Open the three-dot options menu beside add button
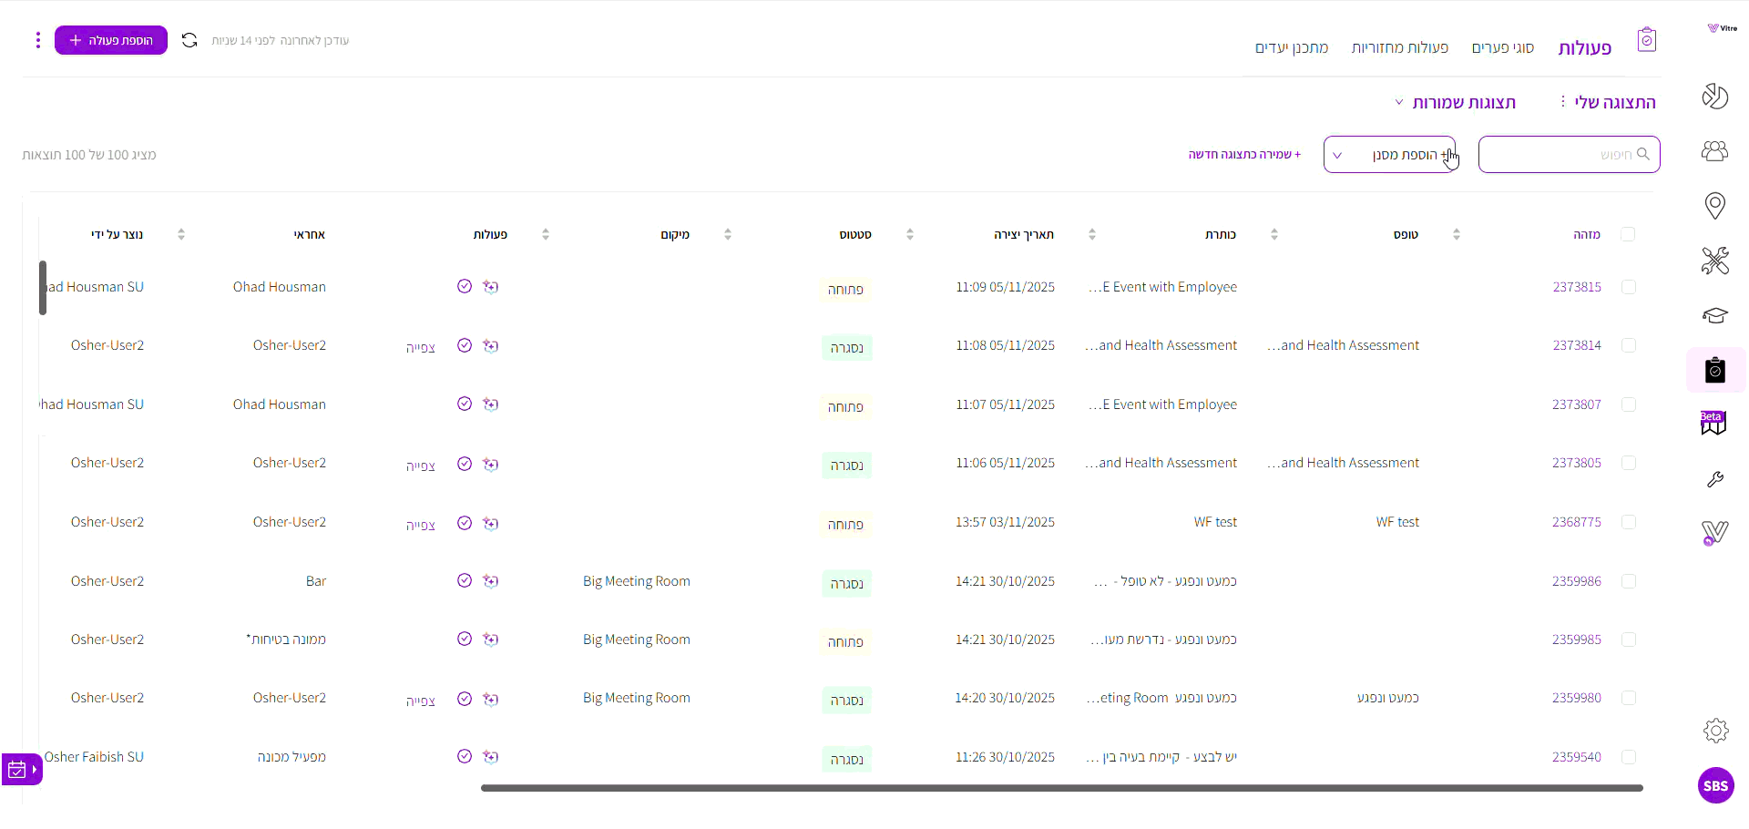The image size is (1749, 829). pos(37,40)
